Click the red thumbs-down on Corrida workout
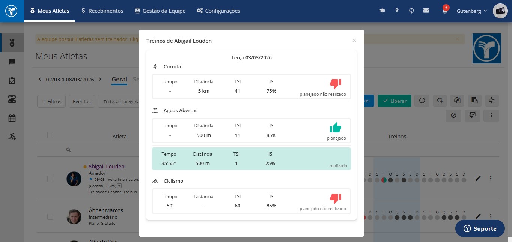This screenshot has width=512, height=242. coord(335,83)
